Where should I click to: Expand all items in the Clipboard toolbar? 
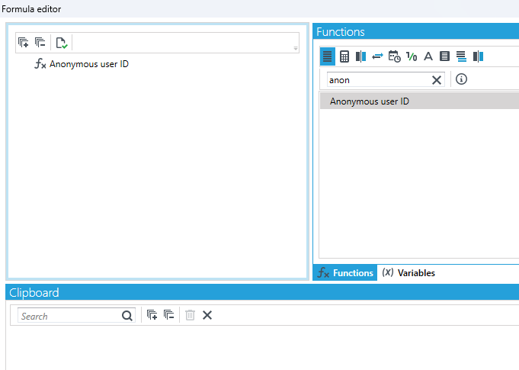tap(152, 315)
